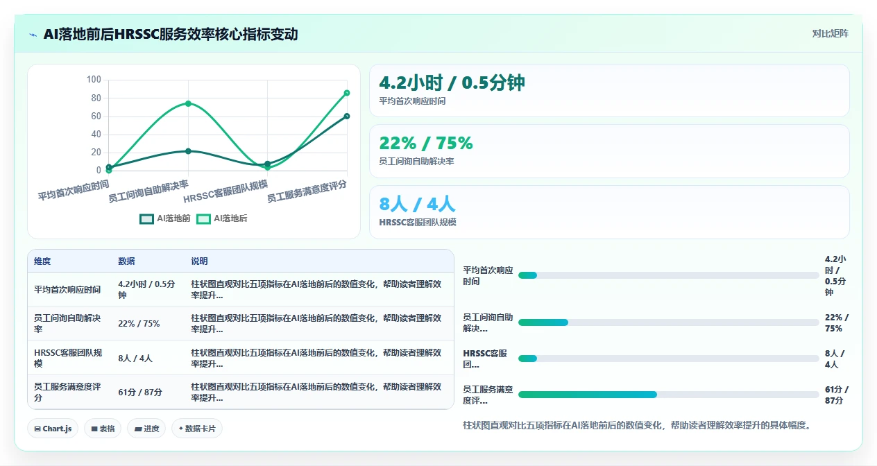Click the 说明 table column header
Screen dimensions: 877x466
click(200, 261)
